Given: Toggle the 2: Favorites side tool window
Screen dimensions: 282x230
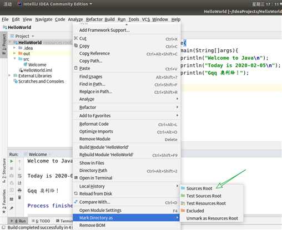Looking at the screenshot, I should point(4,201).
